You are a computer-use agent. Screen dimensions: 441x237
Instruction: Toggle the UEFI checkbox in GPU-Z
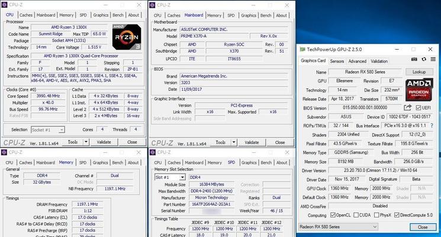tap(419, 108)
